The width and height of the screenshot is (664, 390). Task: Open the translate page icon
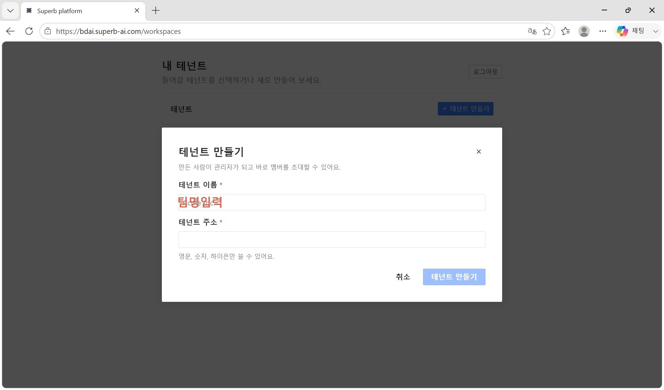532,31
